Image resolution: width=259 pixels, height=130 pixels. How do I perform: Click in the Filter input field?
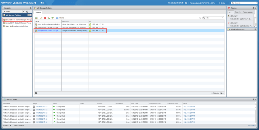tap(213, 18)
